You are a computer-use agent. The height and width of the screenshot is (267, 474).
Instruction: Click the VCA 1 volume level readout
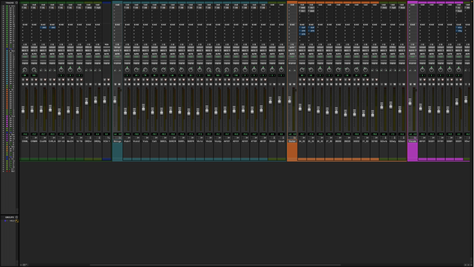(106, 134)
